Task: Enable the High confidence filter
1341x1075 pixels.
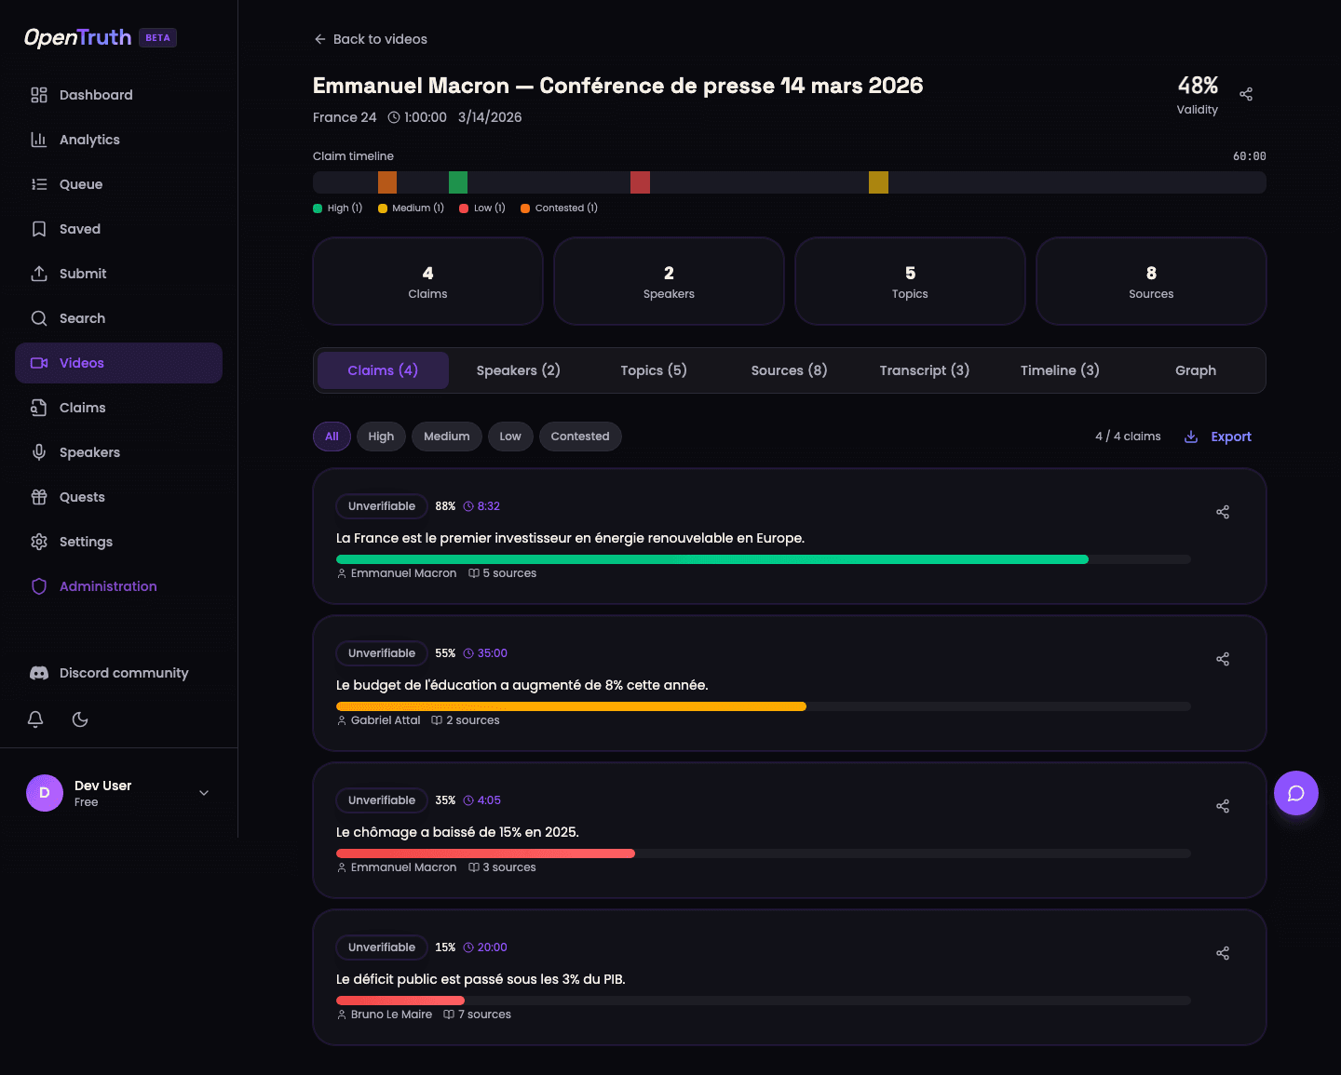Action: (381, 437)
